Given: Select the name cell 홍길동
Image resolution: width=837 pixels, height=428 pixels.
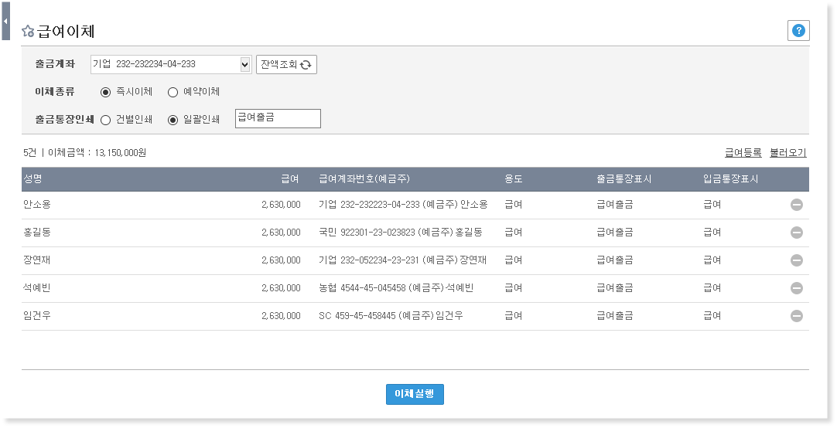Looking at the screenshot, I should (x=37, y=233).
